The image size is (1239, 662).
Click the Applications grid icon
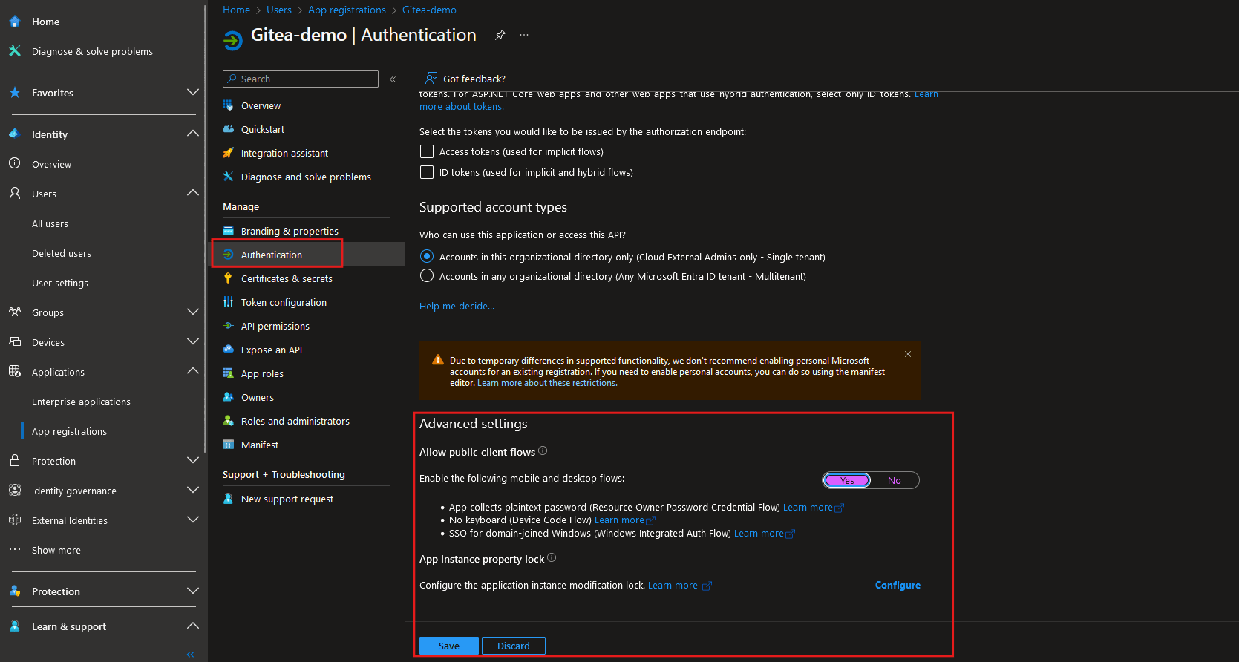click(15, 372)
